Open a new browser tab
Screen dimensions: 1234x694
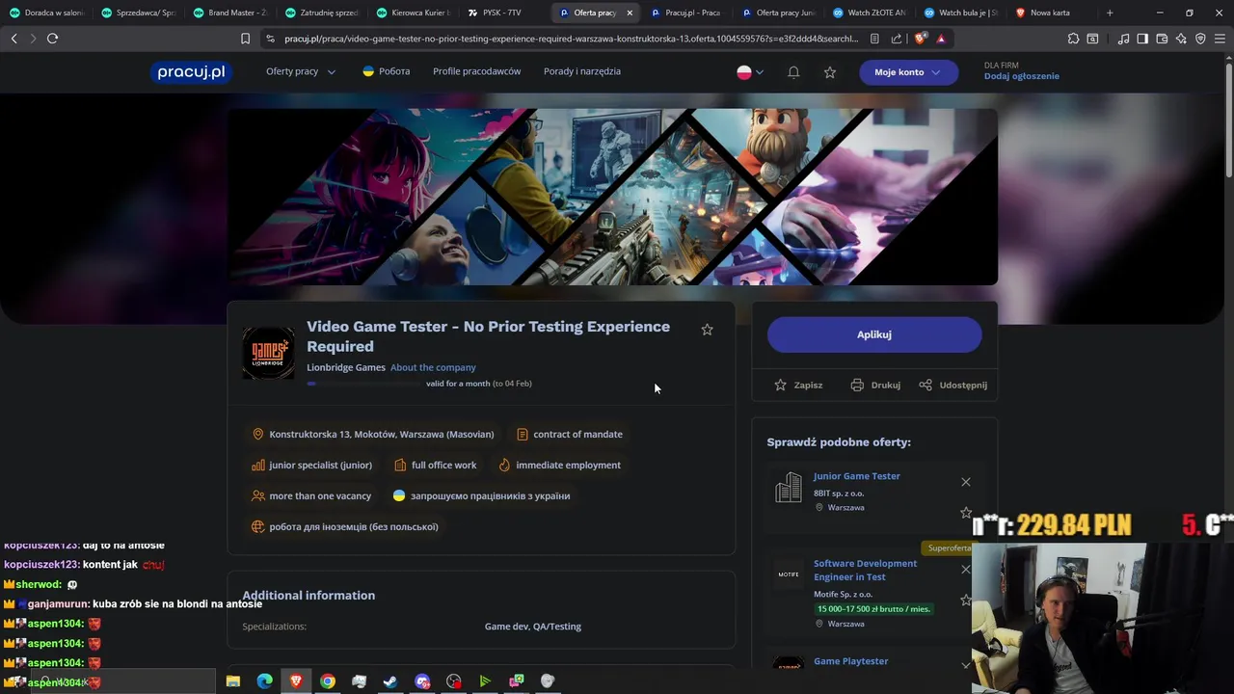point(1110,13)
